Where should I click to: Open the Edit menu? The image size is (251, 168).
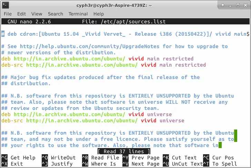(x=21, y=14)
